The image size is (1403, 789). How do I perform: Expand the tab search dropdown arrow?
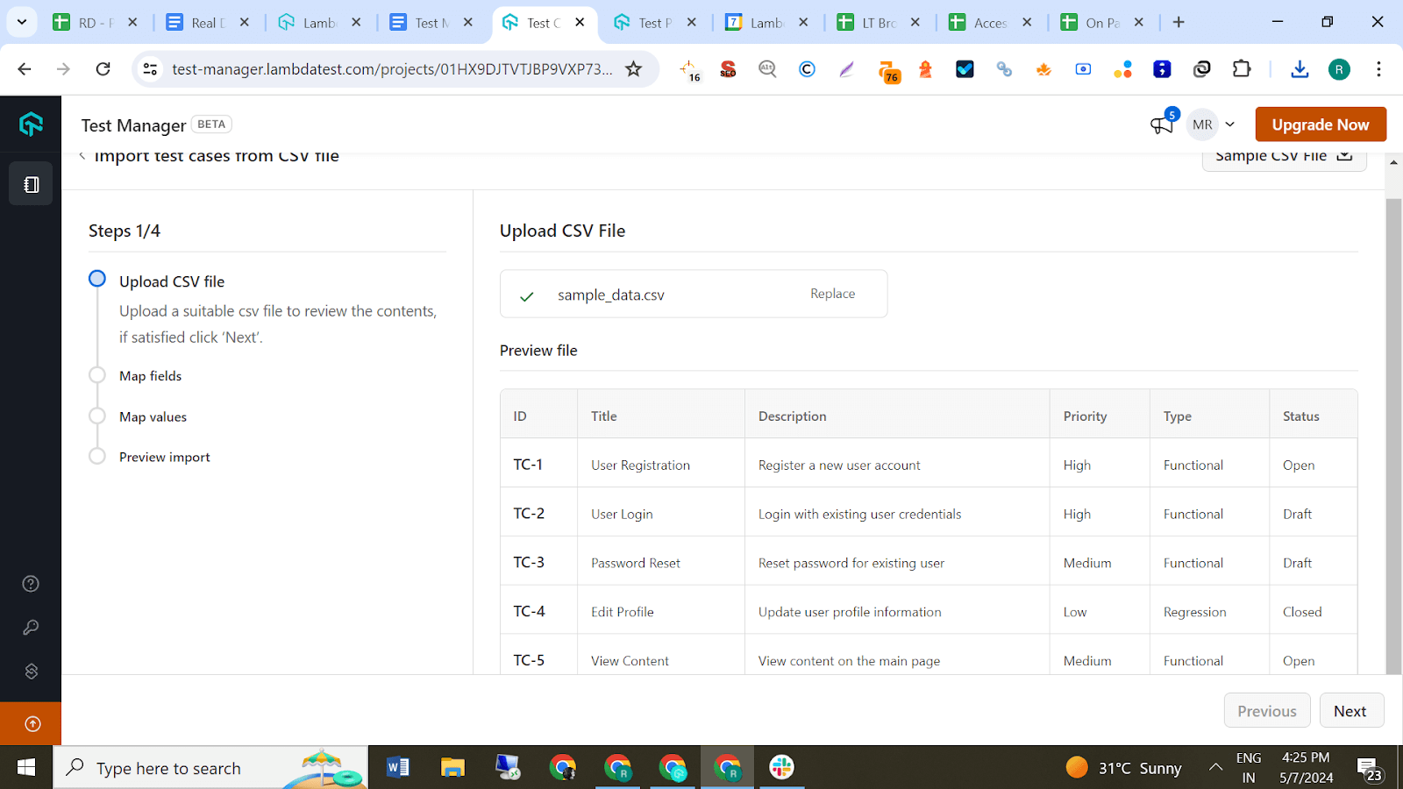22,22
